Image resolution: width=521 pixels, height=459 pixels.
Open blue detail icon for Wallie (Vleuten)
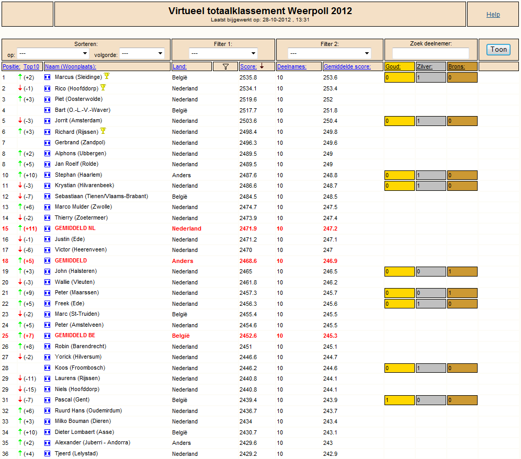(48, 282)
